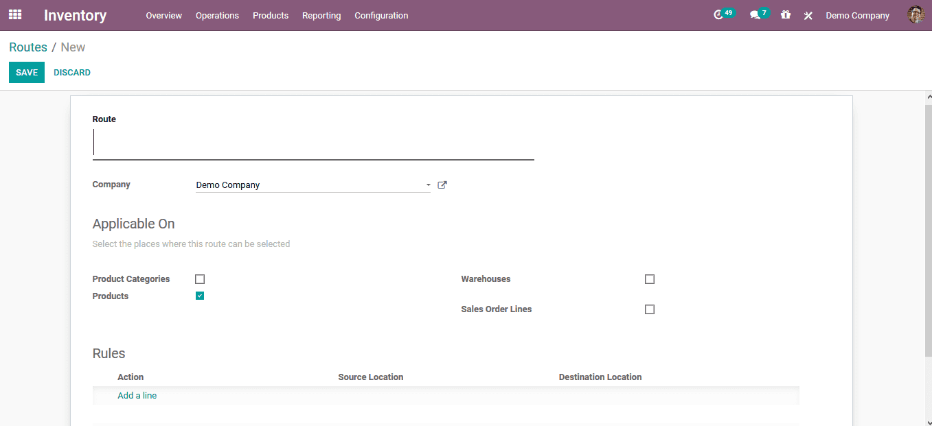Viewport: 932px width, 426px height.
Task: Click the Source Location column header
Action: tap(371, 377)
